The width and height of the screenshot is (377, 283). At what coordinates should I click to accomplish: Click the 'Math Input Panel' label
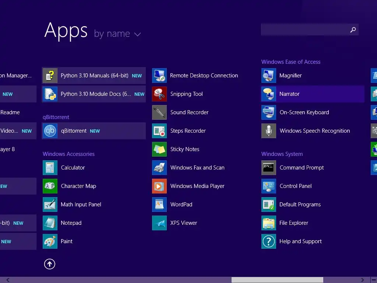point(81,205)
